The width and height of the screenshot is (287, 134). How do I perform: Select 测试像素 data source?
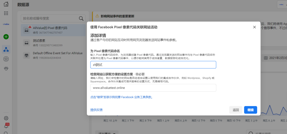pyautogui.click(x=53, y=43)
